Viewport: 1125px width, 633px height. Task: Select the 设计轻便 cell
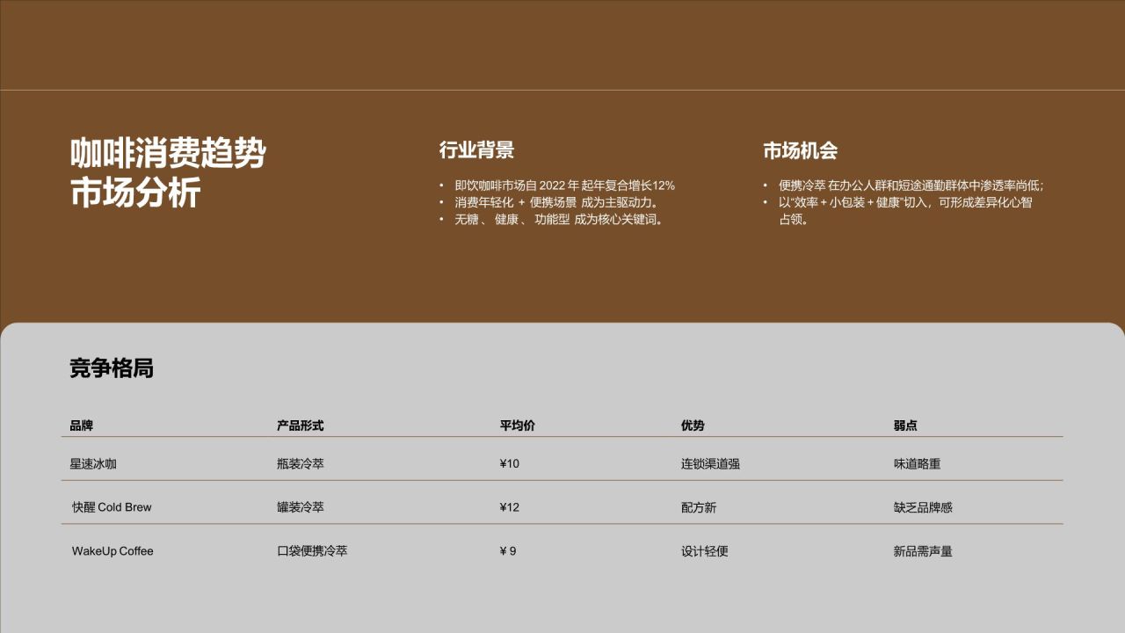(705, 551)
